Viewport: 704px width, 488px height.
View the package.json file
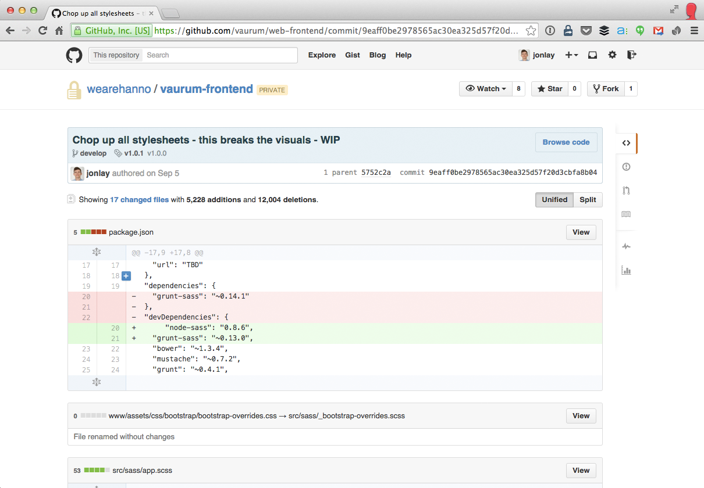(581, 232)
